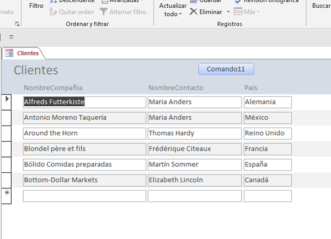The height and width of the screenshot is (239, 331).
Task: Click the empty country field in new record row
Action: click(x=268, y=196)
